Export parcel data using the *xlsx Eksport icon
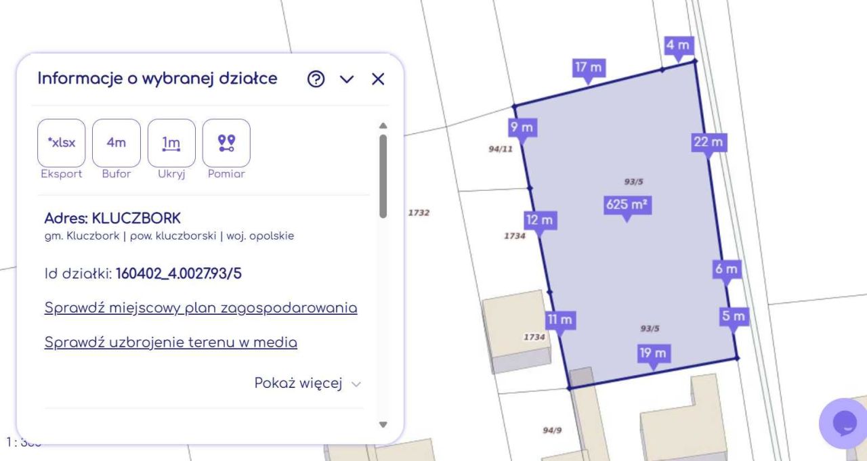The width and height of the screenshot is (867, 461). tap(61, 143)
